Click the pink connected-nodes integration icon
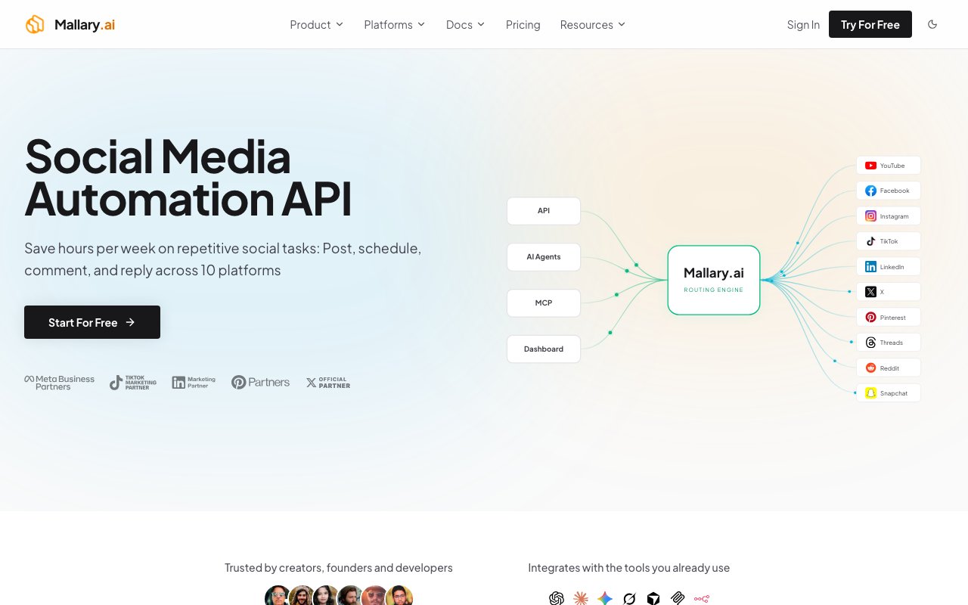 tap(702, 598)
